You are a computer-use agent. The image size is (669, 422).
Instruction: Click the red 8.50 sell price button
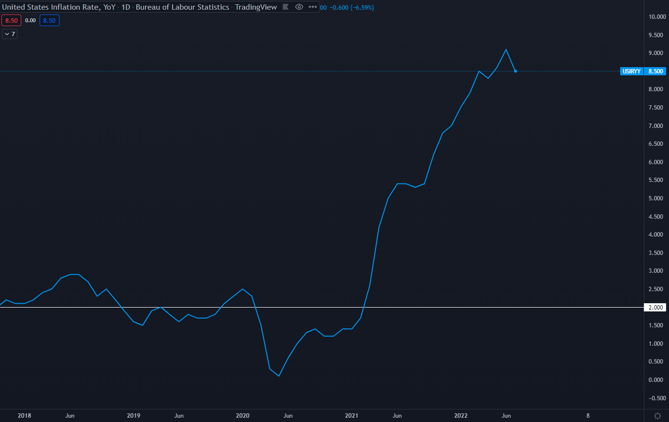pos(11,20)
